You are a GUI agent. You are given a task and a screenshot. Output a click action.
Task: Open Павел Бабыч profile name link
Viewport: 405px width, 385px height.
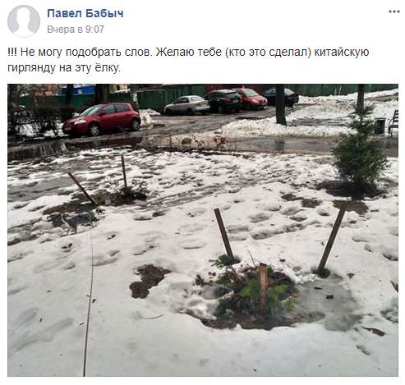85,13
